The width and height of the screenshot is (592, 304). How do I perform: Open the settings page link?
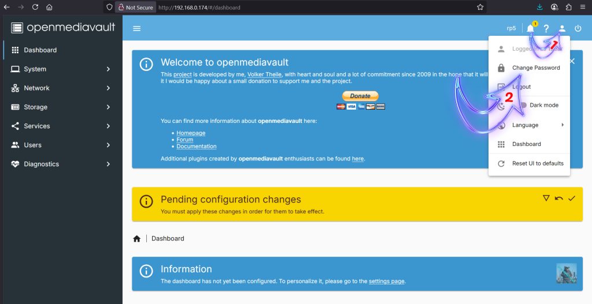(386, 282)
